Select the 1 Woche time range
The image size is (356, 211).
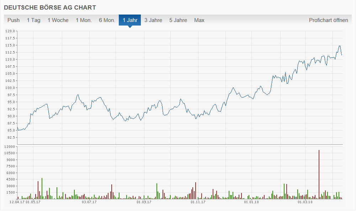click(x=58, y=20)
